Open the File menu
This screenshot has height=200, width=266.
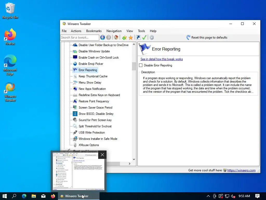point(64,31)
